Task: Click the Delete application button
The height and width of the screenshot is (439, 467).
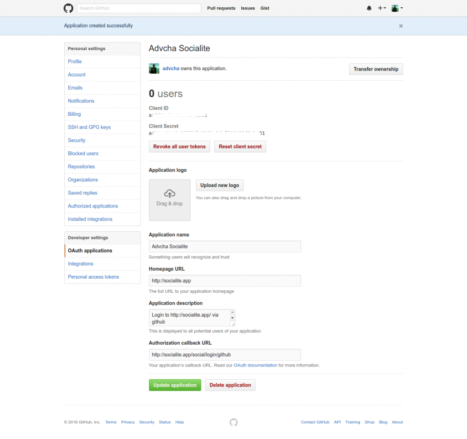Action: (x=230, y=385)
